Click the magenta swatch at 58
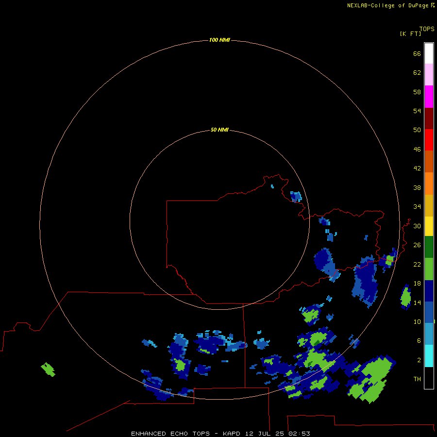 point(429,97)
